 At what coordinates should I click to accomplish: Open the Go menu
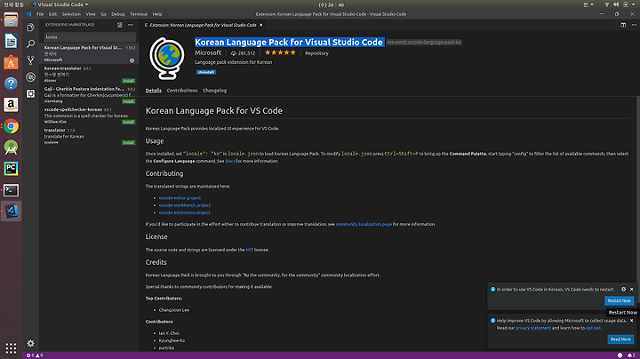click(x=103, y=14)
